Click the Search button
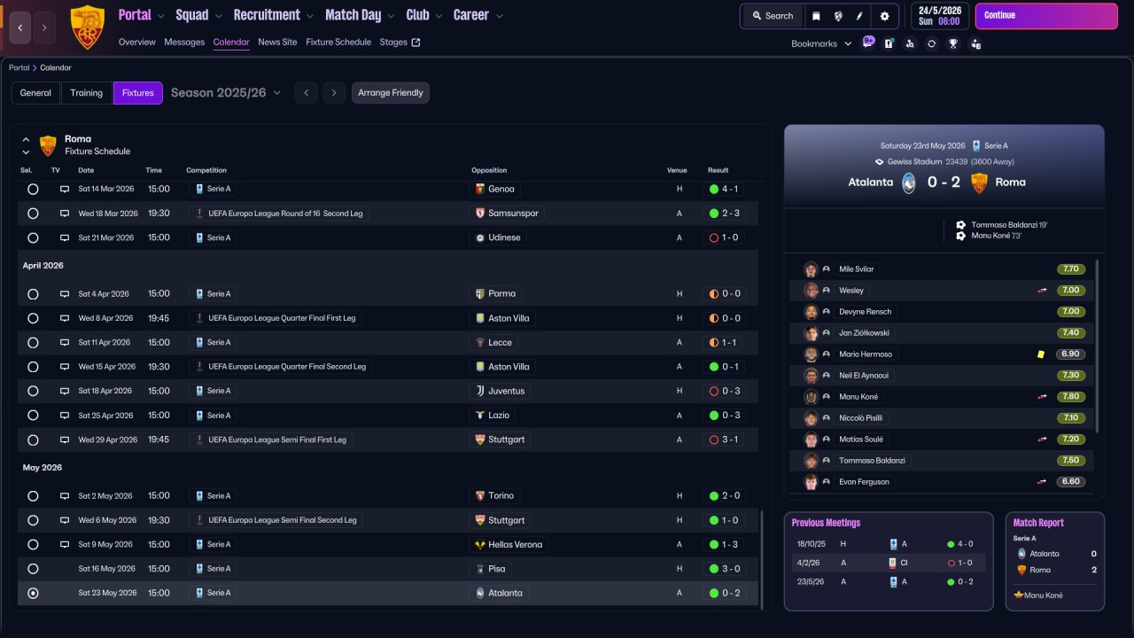 [773, 16]
